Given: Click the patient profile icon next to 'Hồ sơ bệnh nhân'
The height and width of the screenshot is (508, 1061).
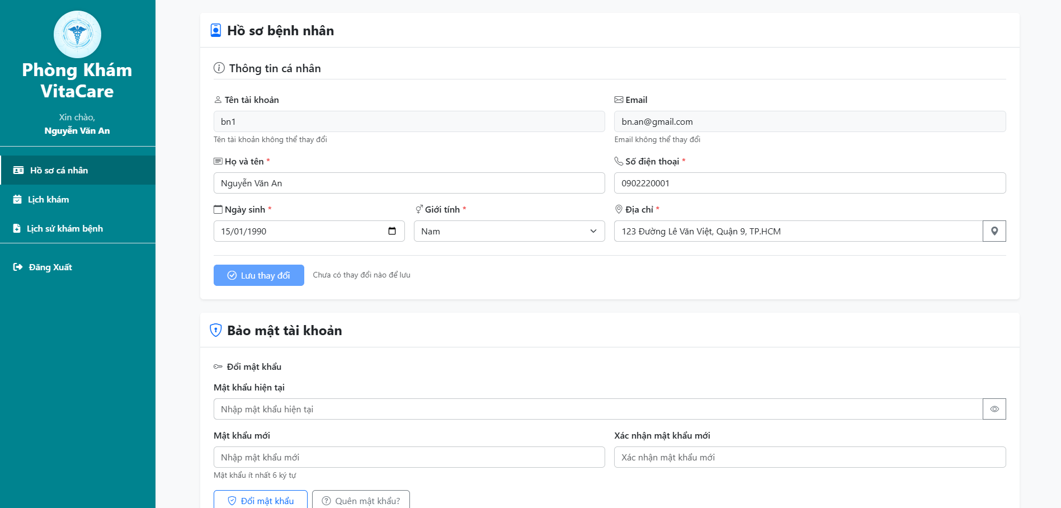Looking at the screenshot, I should click(216, 31).
